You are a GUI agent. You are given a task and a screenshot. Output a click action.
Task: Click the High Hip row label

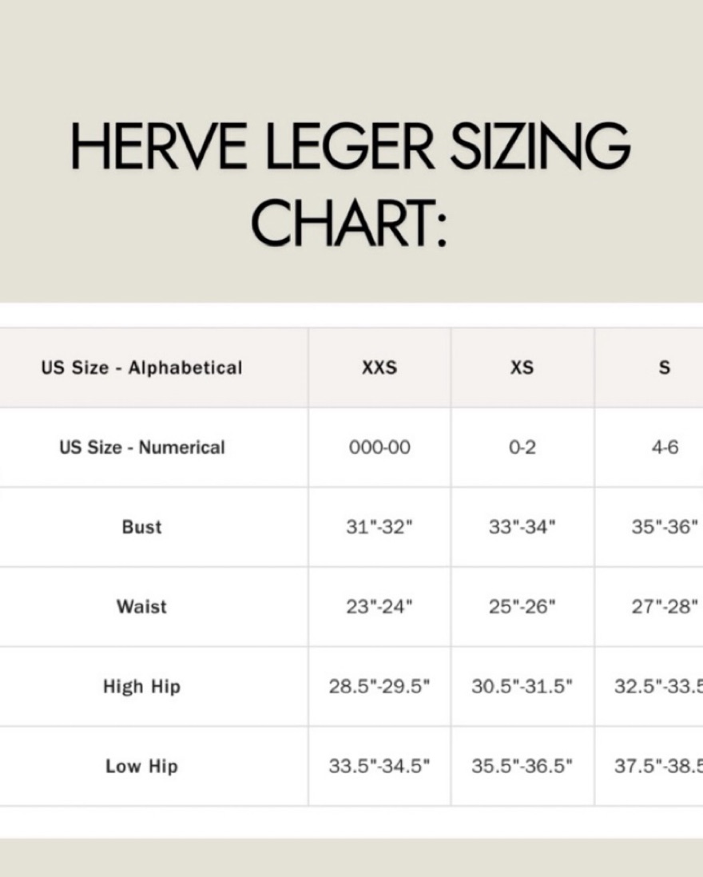point(141,686)
